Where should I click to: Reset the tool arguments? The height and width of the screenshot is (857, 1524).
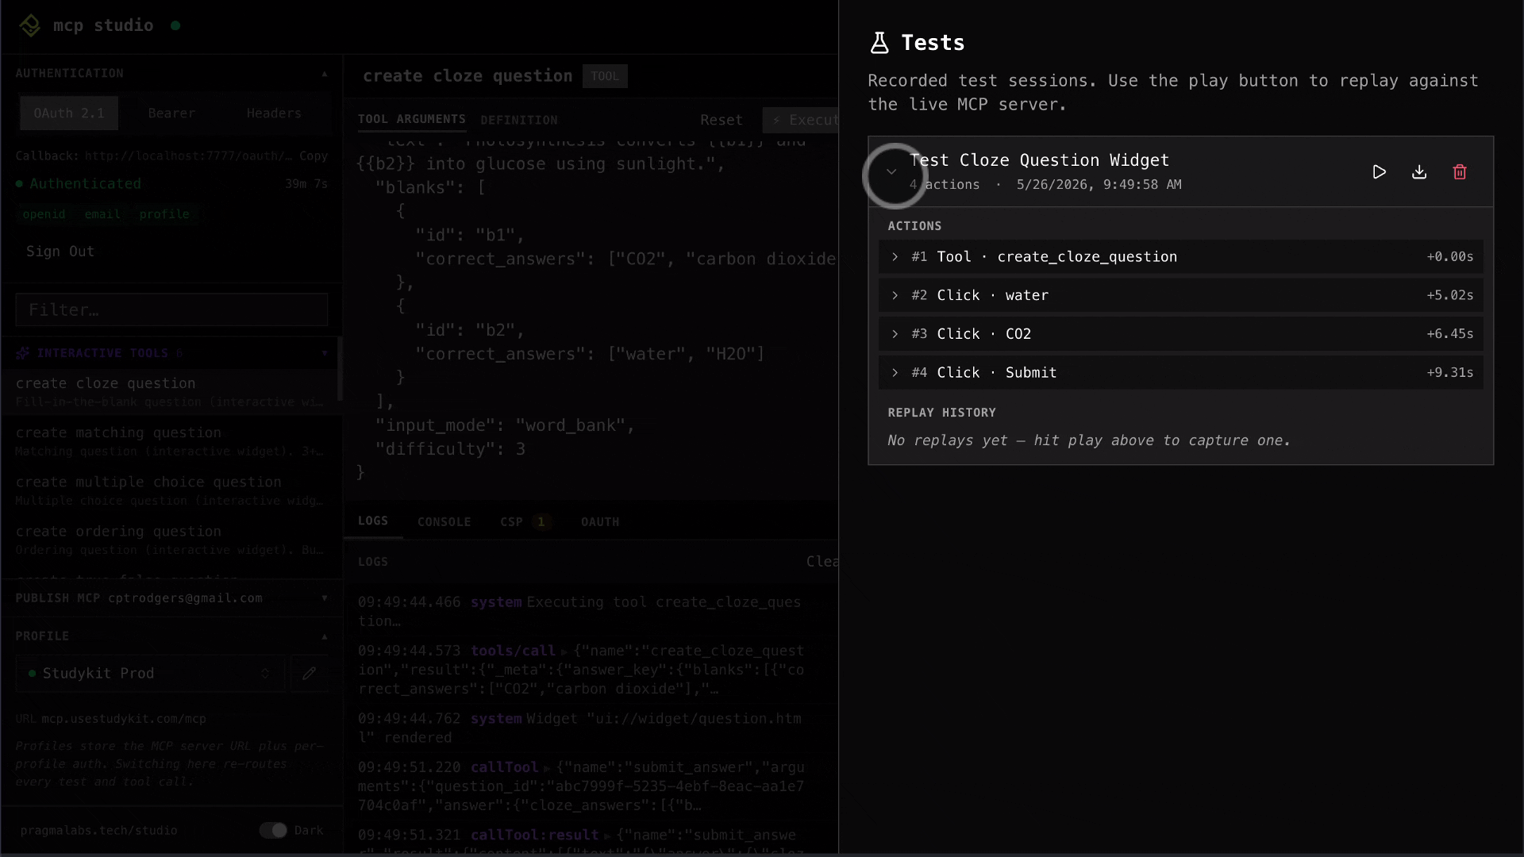click(721, 121)
